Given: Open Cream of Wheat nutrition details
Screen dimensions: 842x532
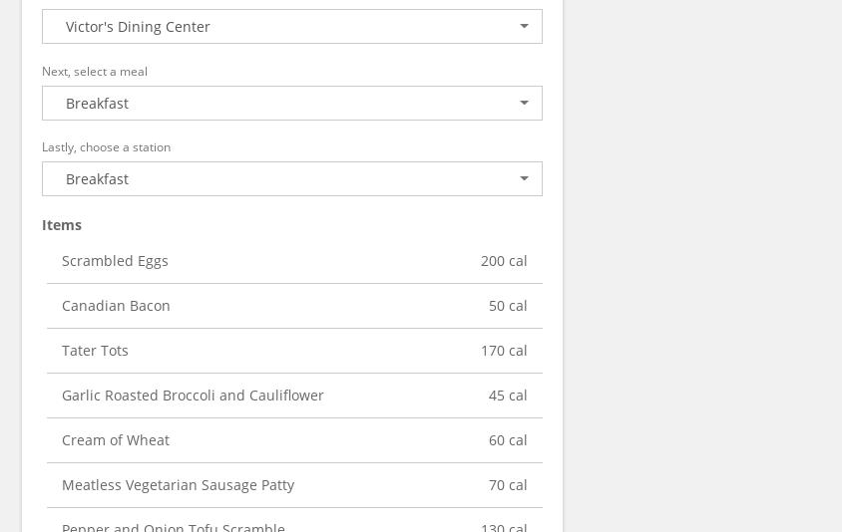Looking at the screenshot, I should [x=116, y=440].
